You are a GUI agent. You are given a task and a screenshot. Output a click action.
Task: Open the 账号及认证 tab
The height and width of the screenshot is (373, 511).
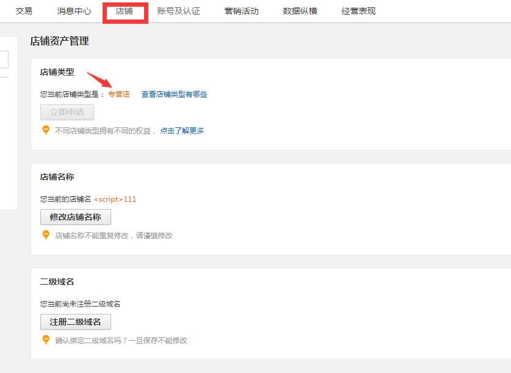pos(179,11)
